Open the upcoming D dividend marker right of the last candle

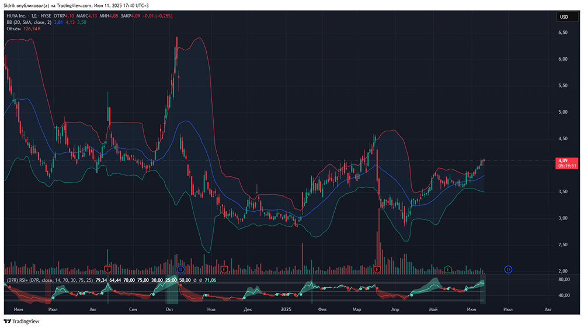pyautogui.click(x=508, y=269)
